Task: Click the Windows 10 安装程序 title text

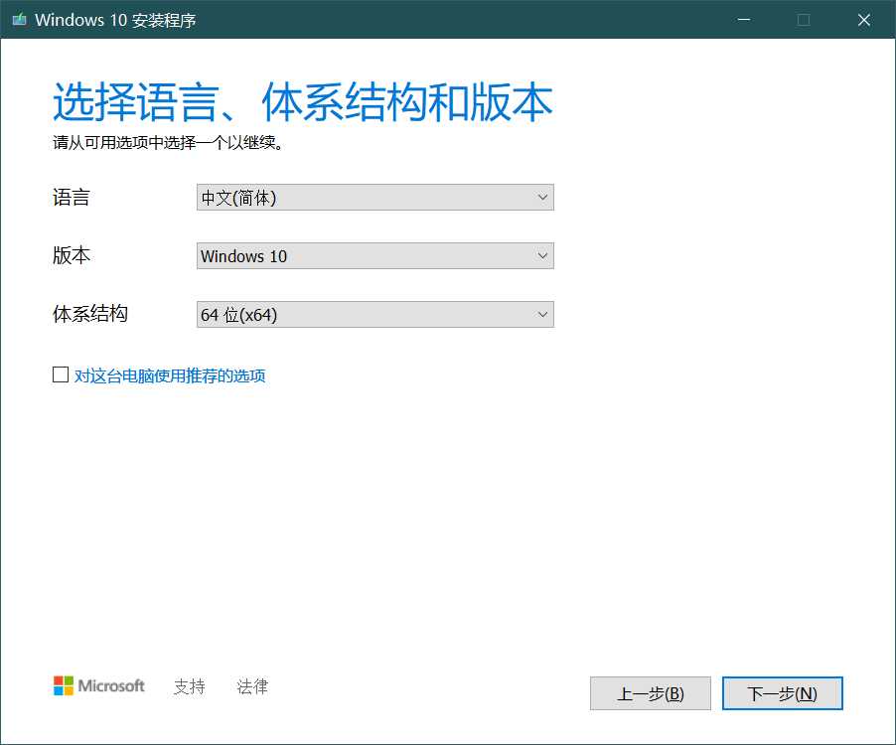Action: point(115,20)
